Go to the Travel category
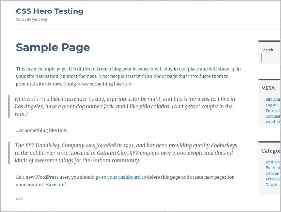The image size is (281, 212). click(271, 185)
